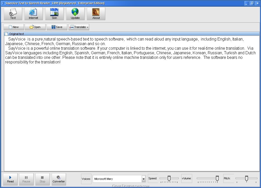The height and width of the screenshot is (188, 261).
Task: Switch to the Internet reader mode
Action: [x=33, y=14]
